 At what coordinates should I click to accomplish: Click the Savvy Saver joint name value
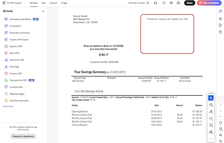pos(185,81)
